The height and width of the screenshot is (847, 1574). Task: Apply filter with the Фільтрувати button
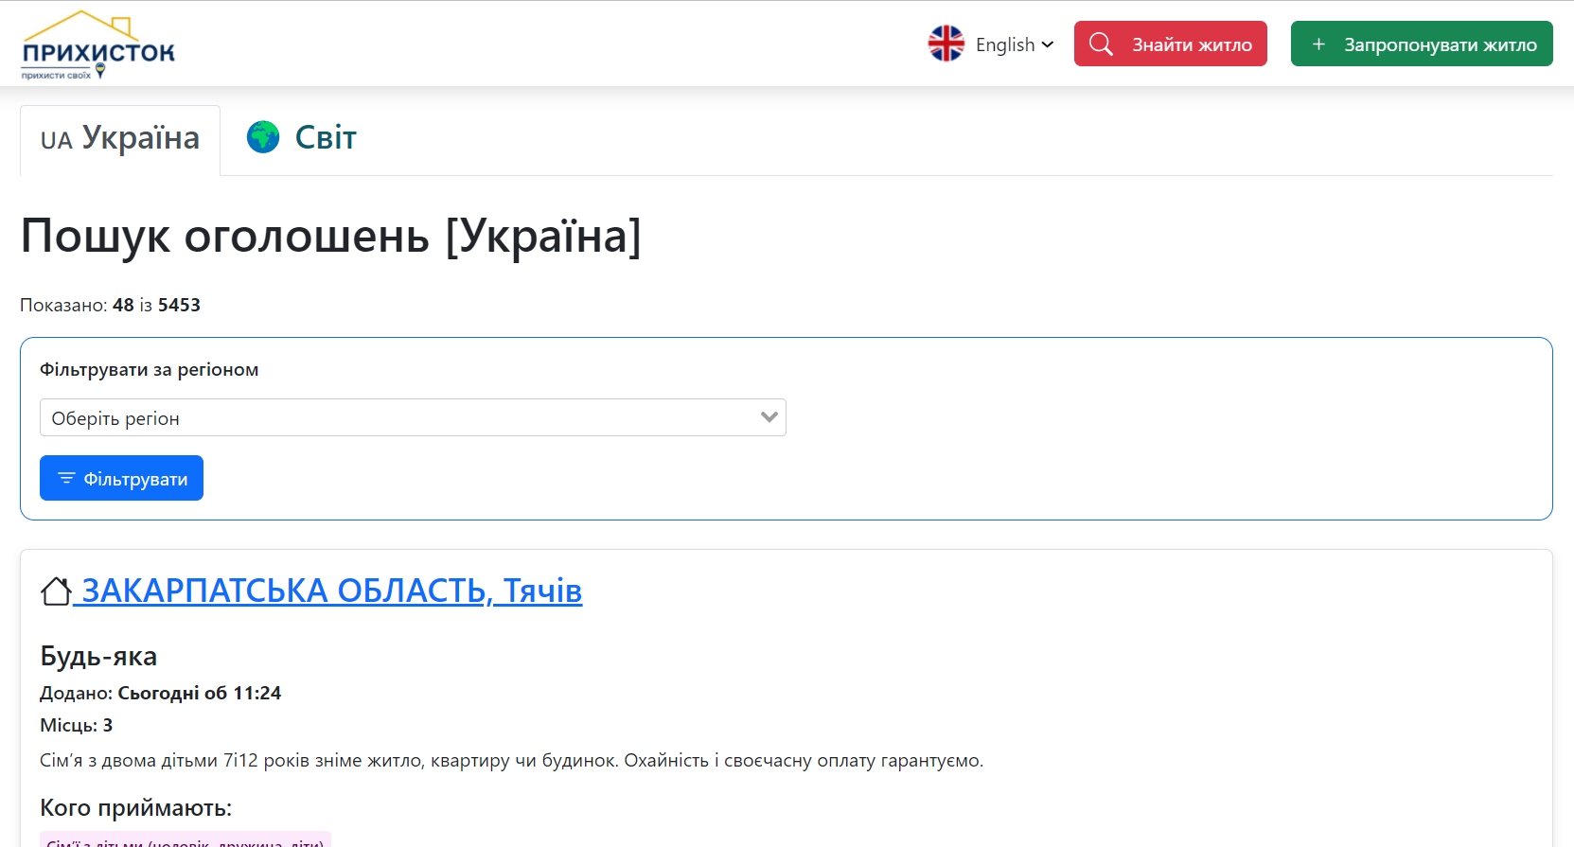[121, 478]
